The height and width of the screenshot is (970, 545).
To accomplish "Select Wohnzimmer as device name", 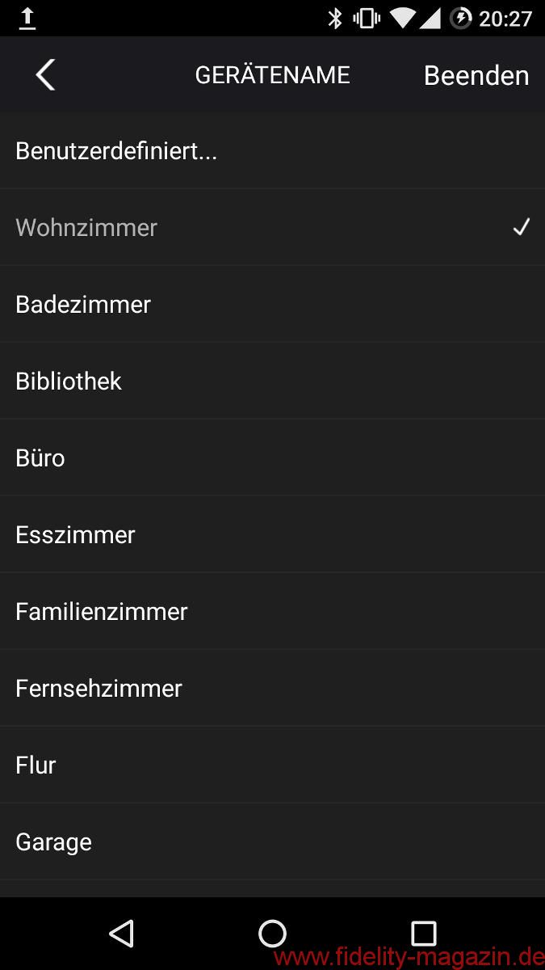I will (x=86, y=227).
